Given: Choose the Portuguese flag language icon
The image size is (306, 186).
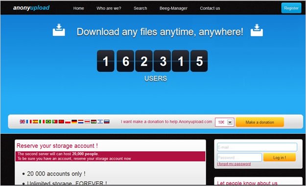Looking at the screenshot, I should coord(55,121).
